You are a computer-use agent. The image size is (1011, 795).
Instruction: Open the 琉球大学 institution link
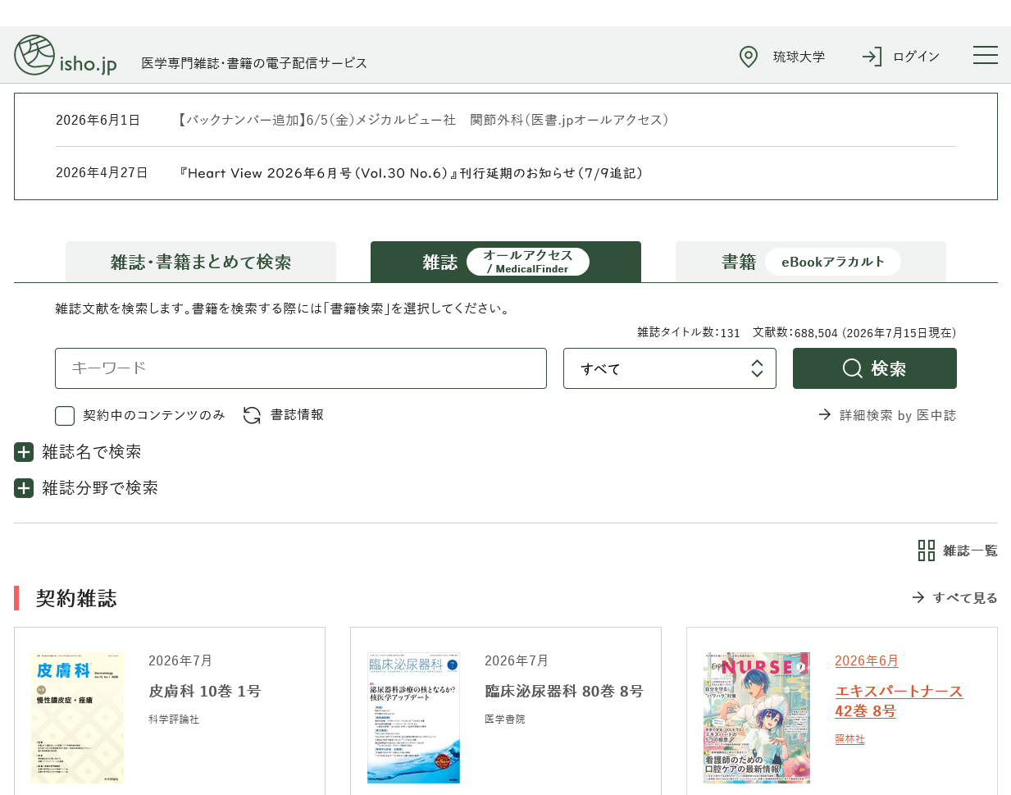799,57
